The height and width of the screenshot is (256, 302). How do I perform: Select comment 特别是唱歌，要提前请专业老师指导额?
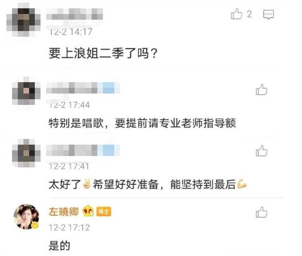[x=142, y=123]
